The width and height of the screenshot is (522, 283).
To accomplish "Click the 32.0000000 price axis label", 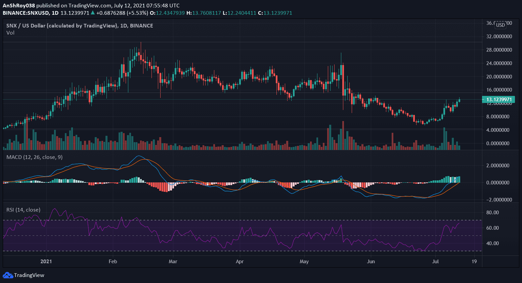I will 499,36.
